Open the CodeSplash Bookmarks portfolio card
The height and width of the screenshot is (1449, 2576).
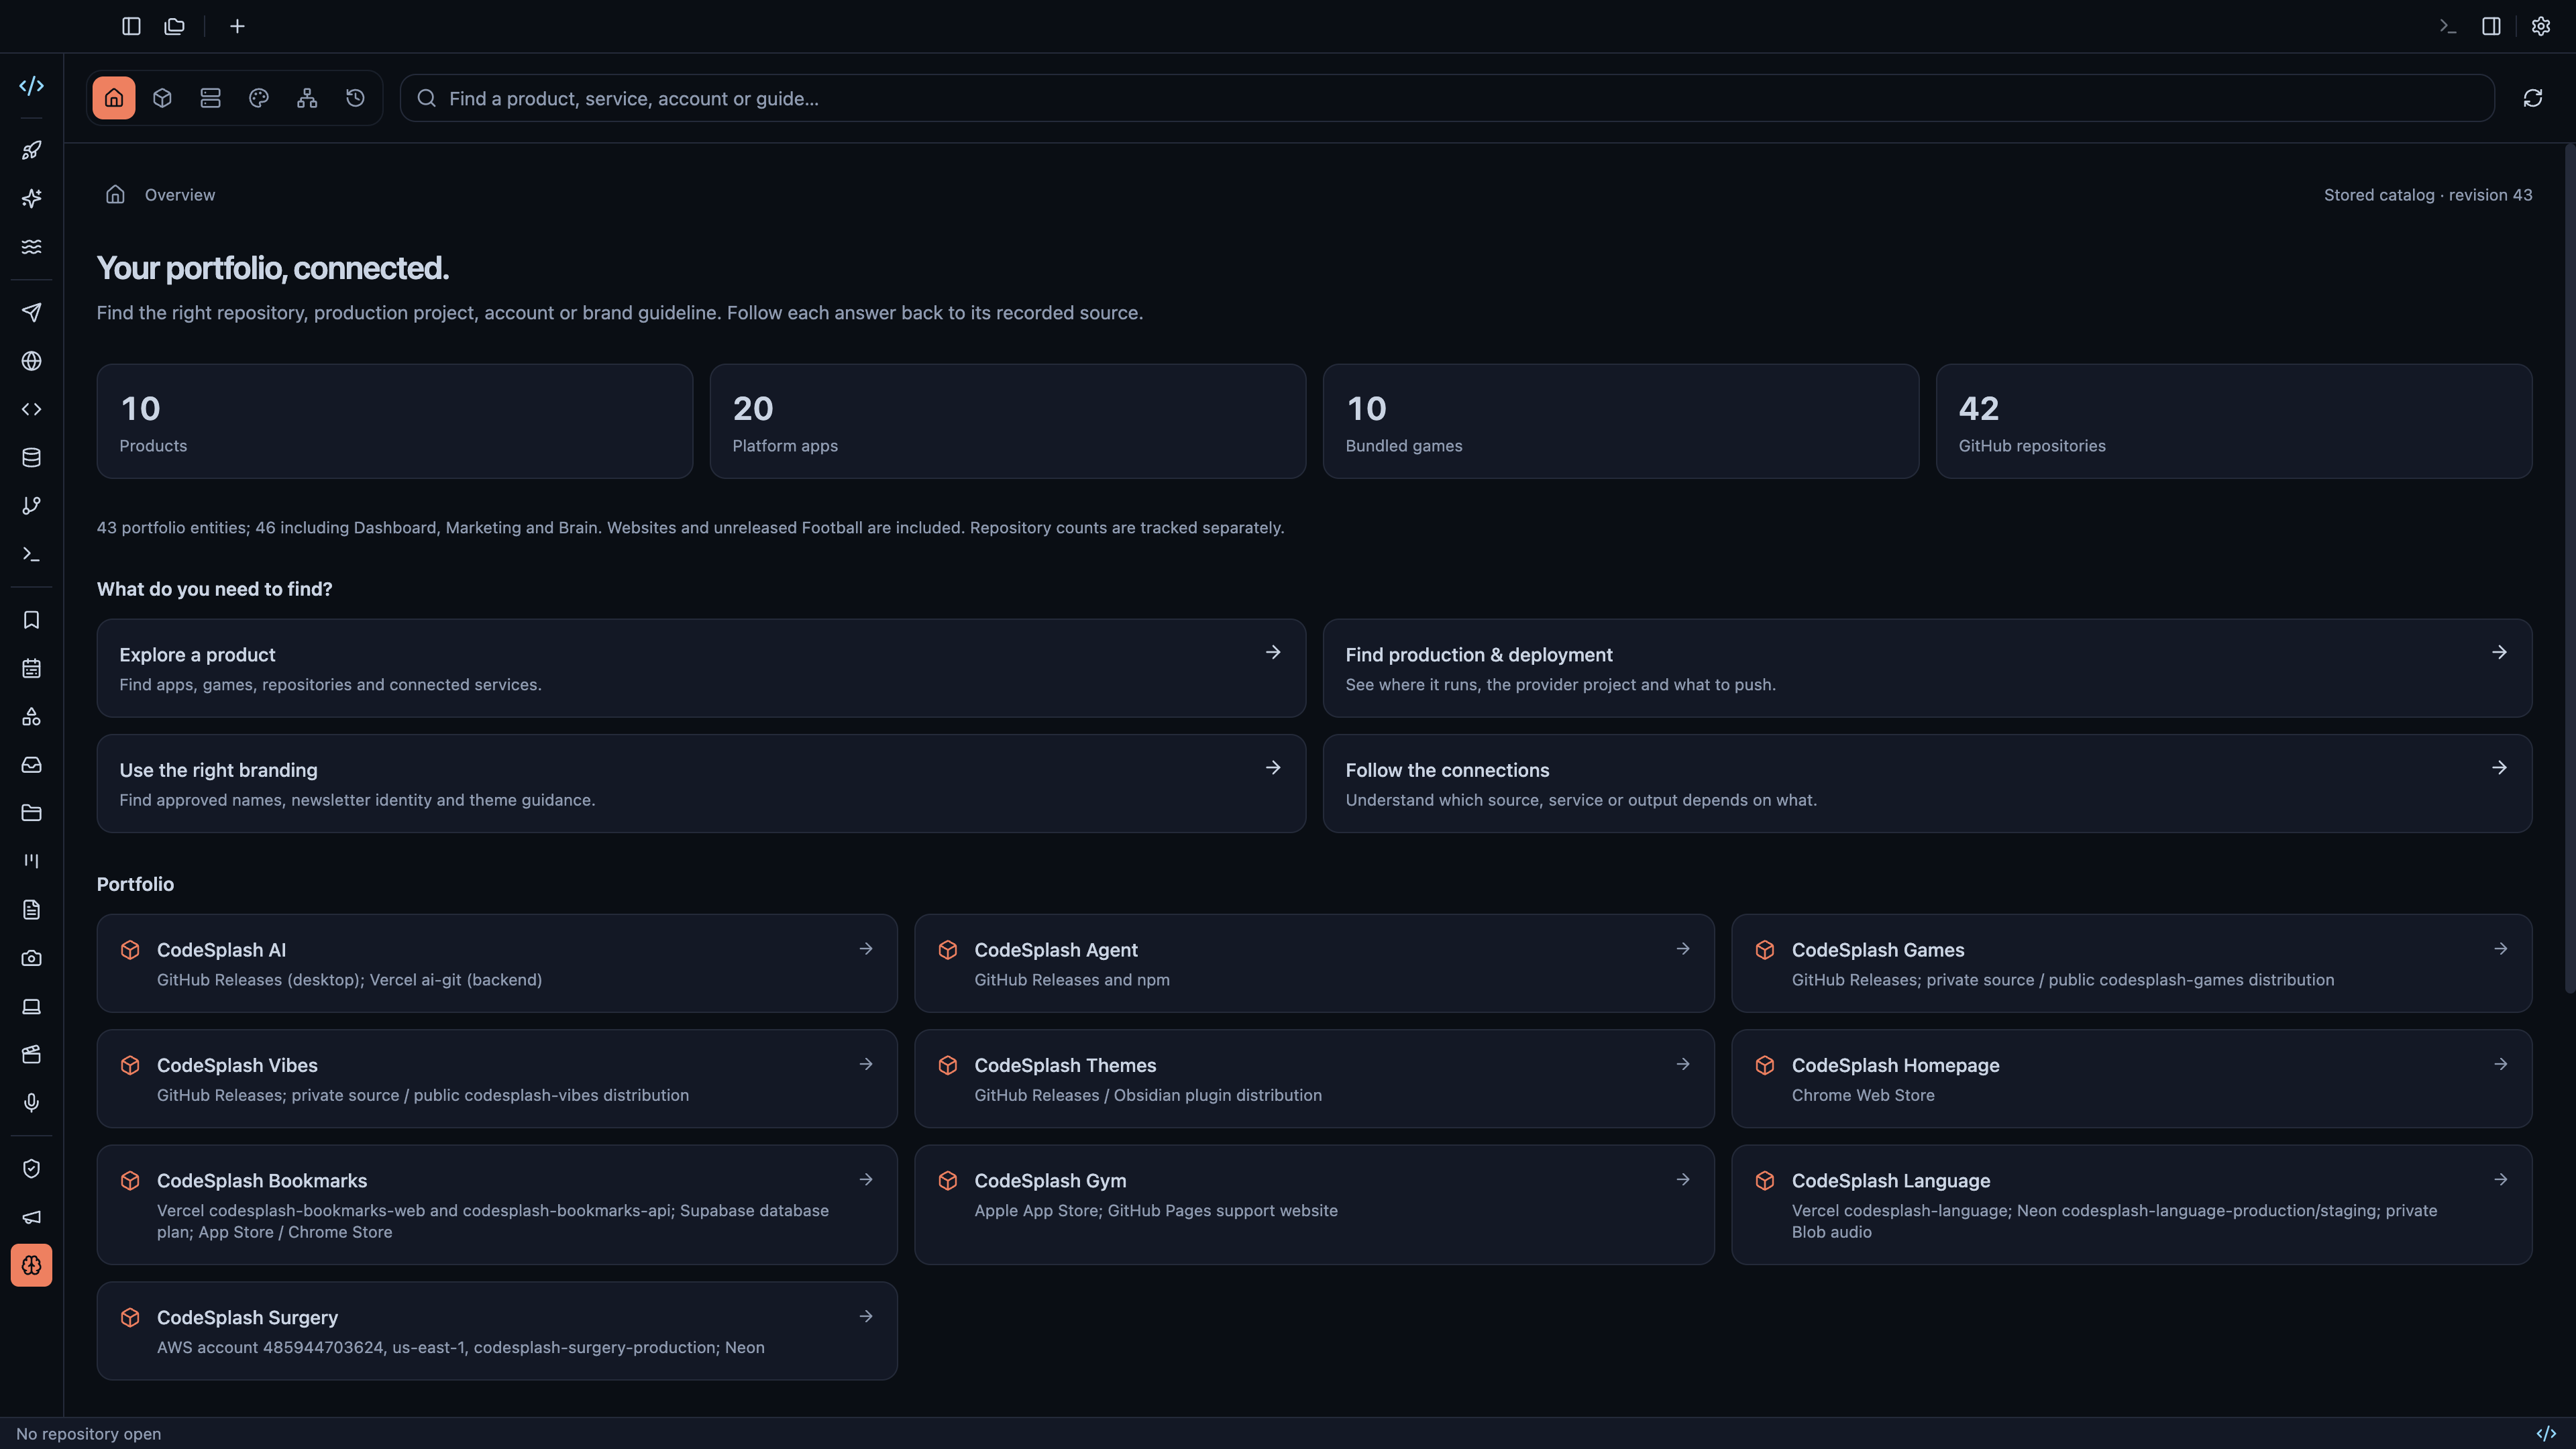tap(497, 1205)
